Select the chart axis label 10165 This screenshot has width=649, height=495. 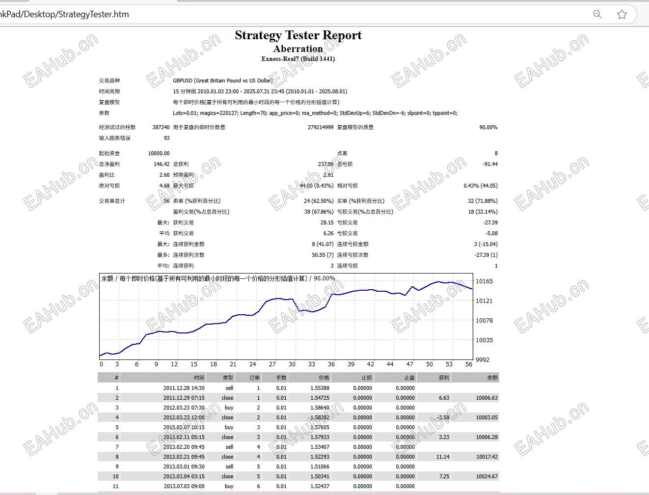484,281
